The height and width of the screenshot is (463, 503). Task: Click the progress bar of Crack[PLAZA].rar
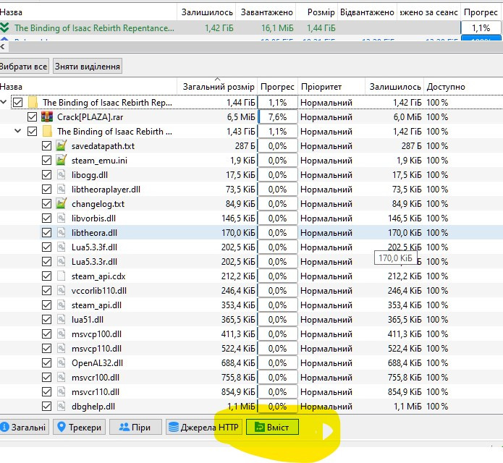[277, 117]
